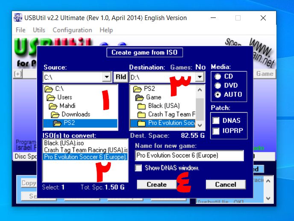Click the Copy button in main window
Viewport: 294px width, 221px height.
(x=29, y=183)
